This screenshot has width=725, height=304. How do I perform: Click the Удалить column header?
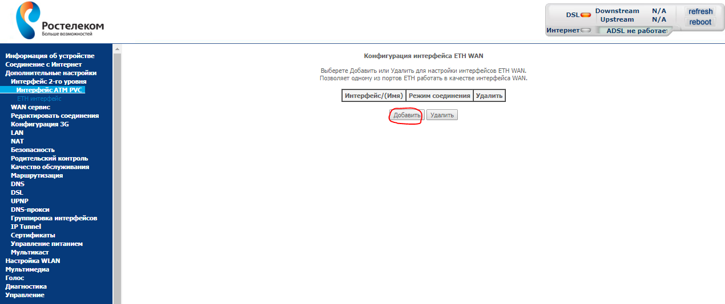[489, 96]
